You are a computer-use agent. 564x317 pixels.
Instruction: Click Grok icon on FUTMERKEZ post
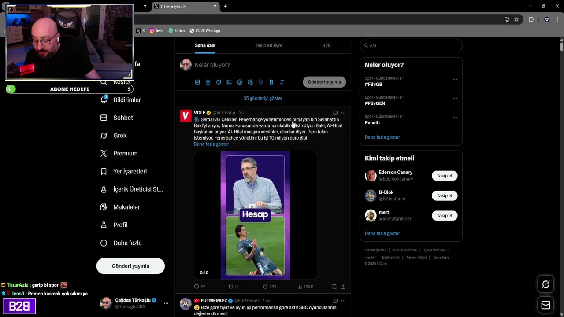click(x=335, y=301)
